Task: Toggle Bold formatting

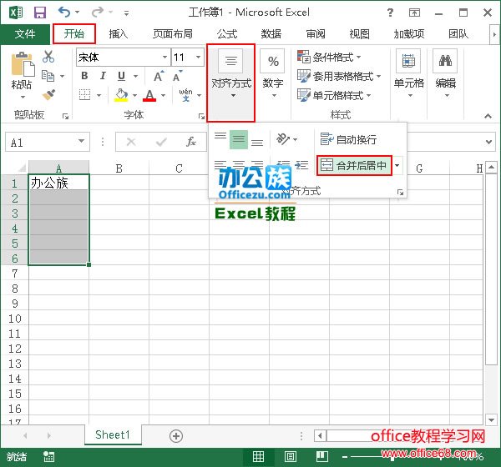Action: click(84, 76)
